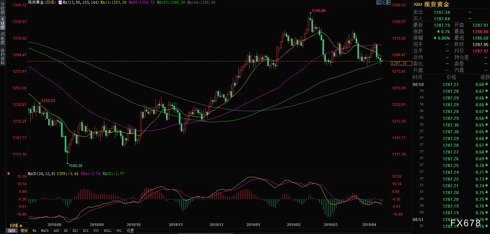Click the fit-chart-width icon at top right
490x234 pixels.
379,2
